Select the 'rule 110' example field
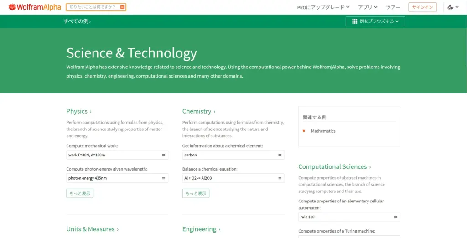The image size is (467, 238). [x=349, y=217]
